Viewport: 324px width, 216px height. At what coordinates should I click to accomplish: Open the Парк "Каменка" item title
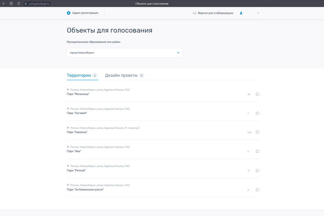coord(77,132)
